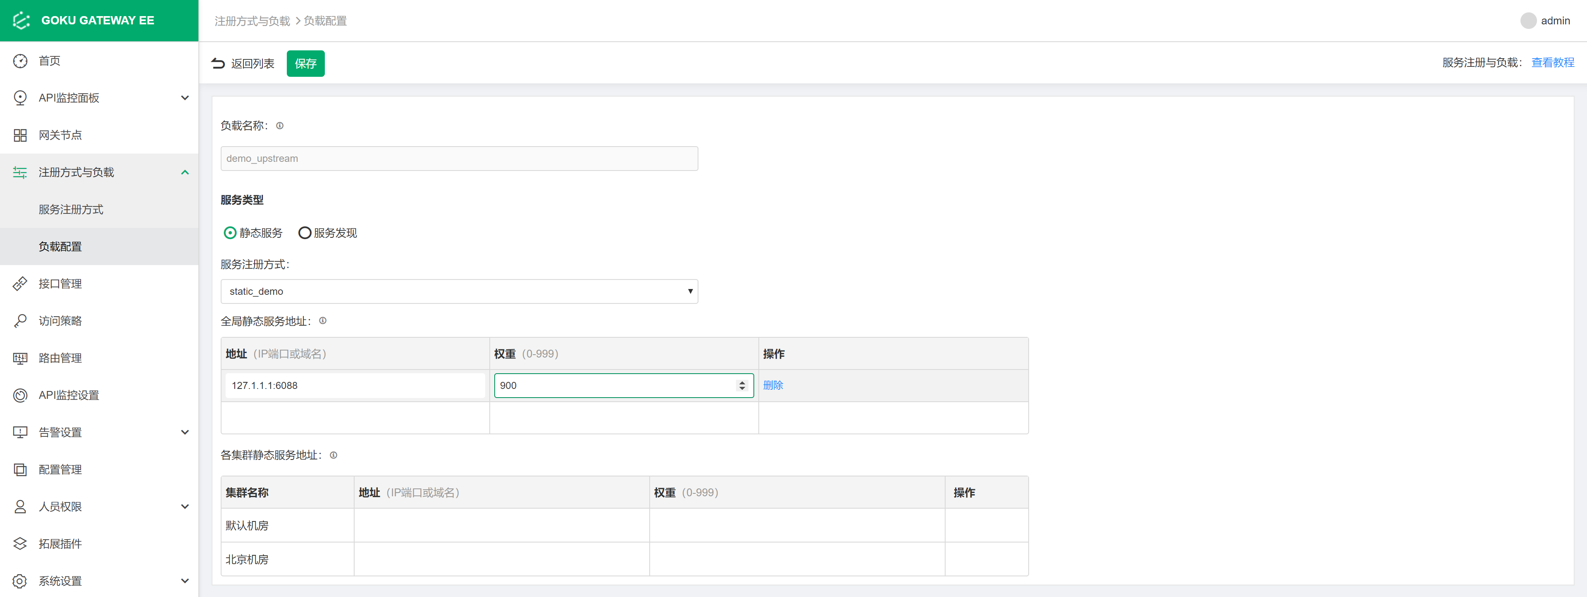Click the empty global weight cell
Screen dimensions: 1587x597
click(624, 418)
